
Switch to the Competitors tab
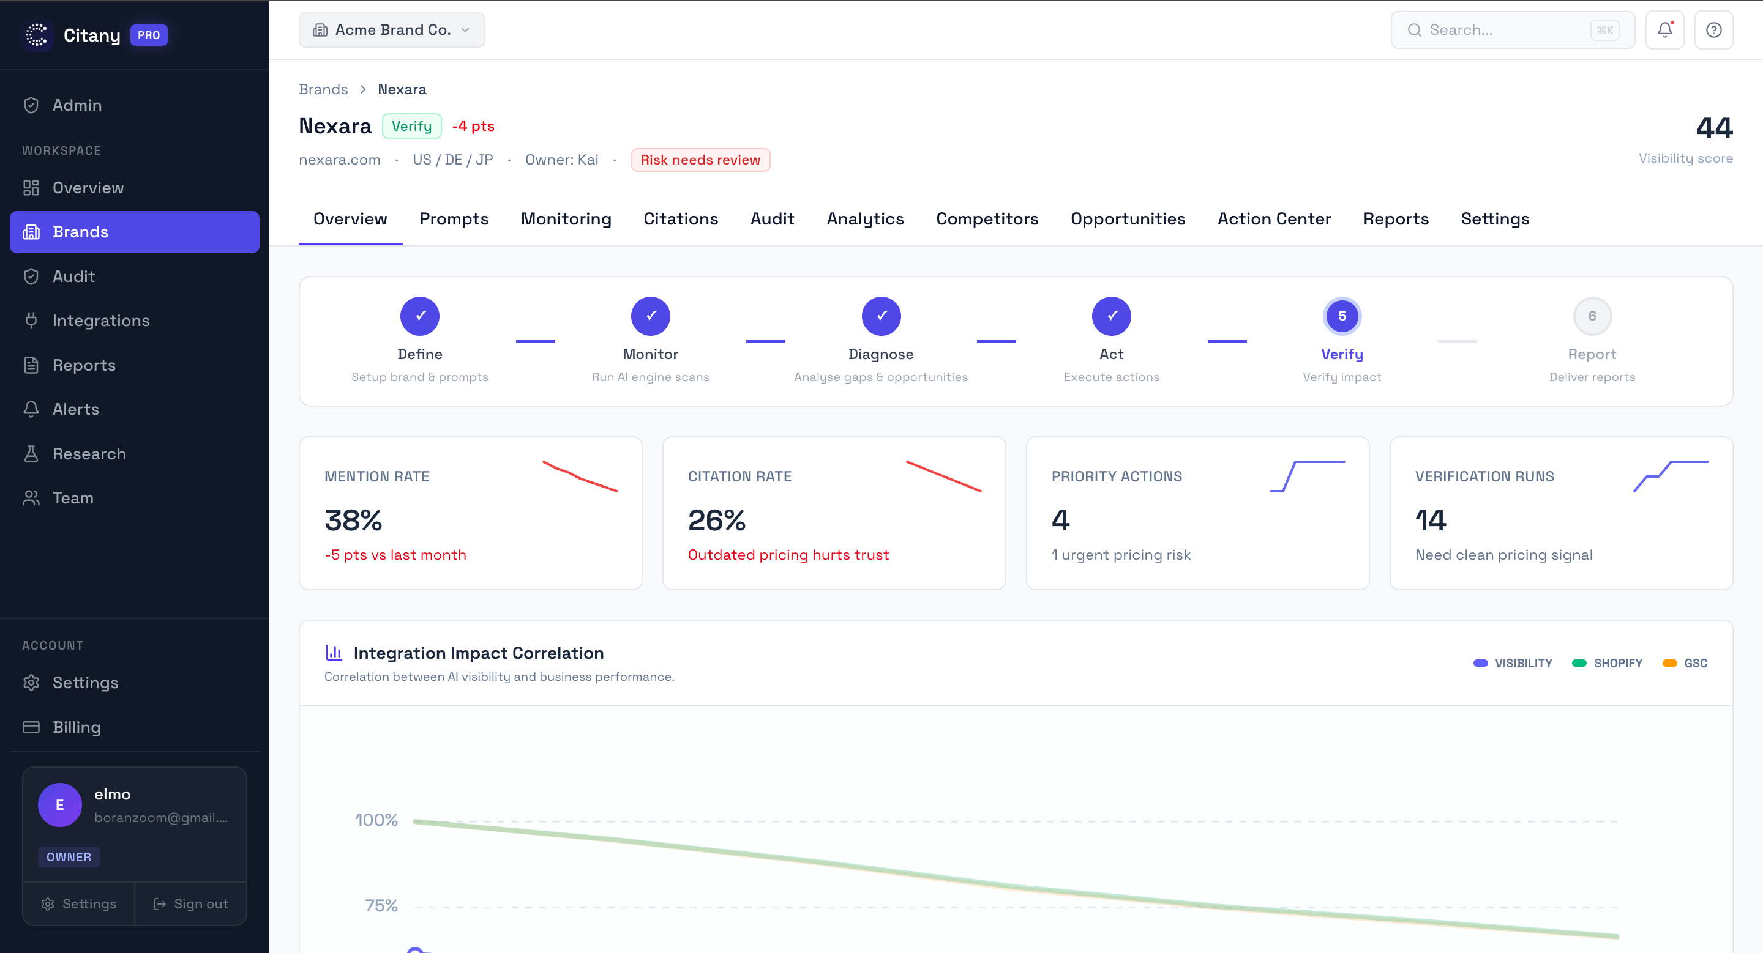tap(987, 219)
